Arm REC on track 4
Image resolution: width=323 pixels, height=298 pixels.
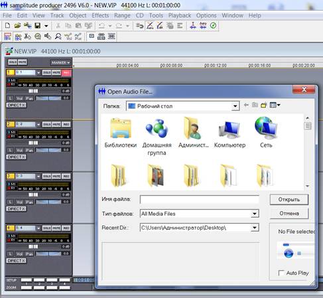(x=66, y=228)
